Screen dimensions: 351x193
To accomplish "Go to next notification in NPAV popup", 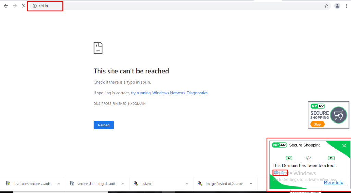I will tap(331, 158).
